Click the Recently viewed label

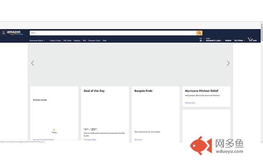(x=40, y=100)
